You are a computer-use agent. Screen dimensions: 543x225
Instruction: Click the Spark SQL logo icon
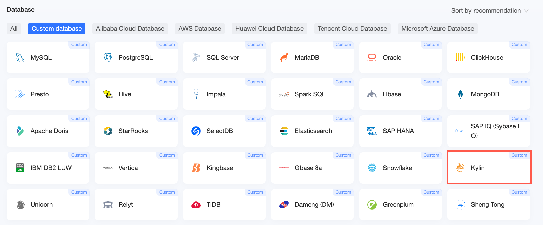284,95
